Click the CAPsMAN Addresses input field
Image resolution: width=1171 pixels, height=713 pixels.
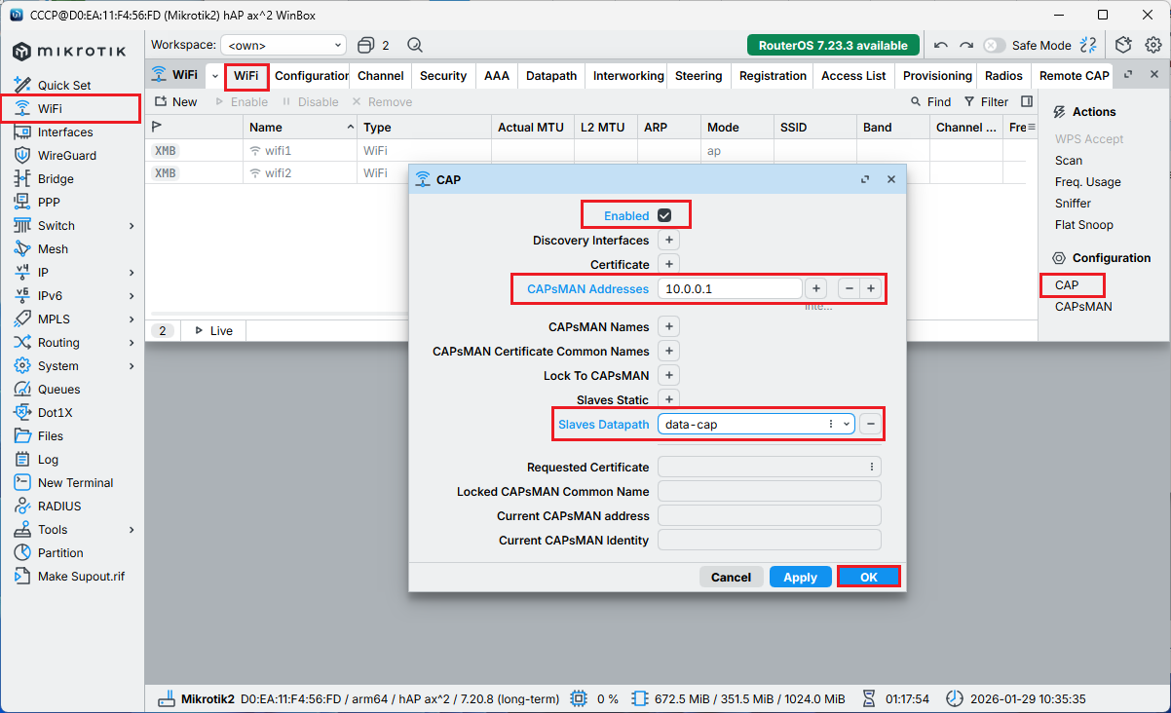[730, 288]
